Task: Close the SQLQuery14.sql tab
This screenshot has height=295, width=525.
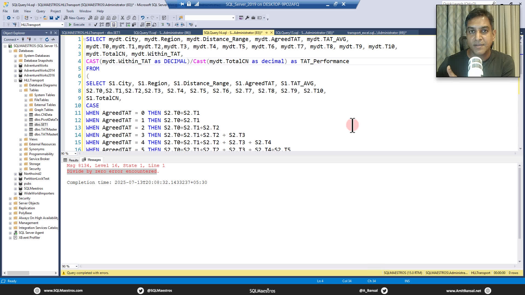Action: pyautogui.click(x=271, y=33)
